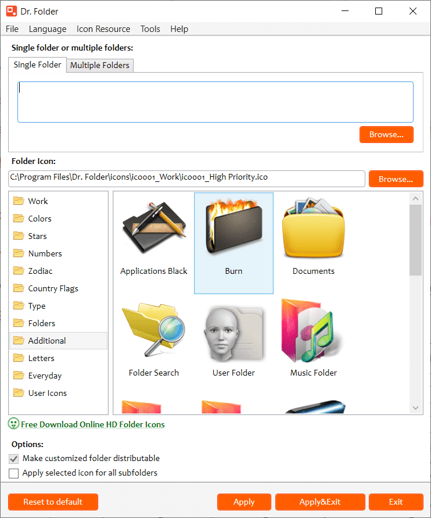The image size is (431, 518).
Task: Click the icon list scroll up arrow
Action: click(x=415, y=199)
